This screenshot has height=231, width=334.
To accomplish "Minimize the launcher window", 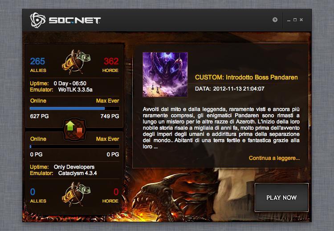I will pyautogui.click(x=289, y=20).
